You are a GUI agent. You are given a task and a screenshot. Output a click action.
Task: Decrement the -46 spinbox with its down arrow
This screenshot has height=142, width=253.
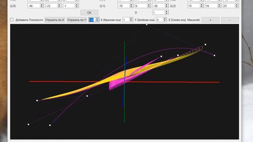pos(42,7)
